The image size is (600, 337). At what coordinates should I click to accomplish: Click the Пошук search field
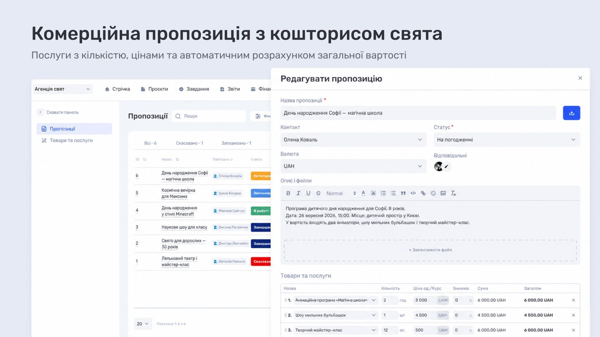(209, 116)
